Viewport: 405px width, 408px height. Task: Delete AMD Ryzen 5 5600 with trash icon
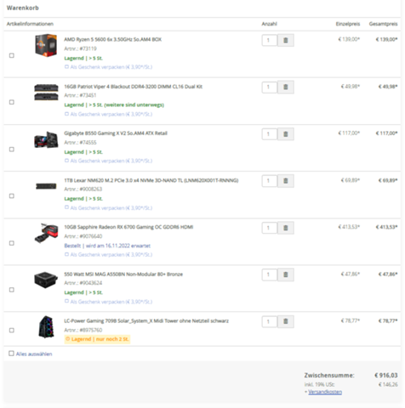tap(285, 40)
